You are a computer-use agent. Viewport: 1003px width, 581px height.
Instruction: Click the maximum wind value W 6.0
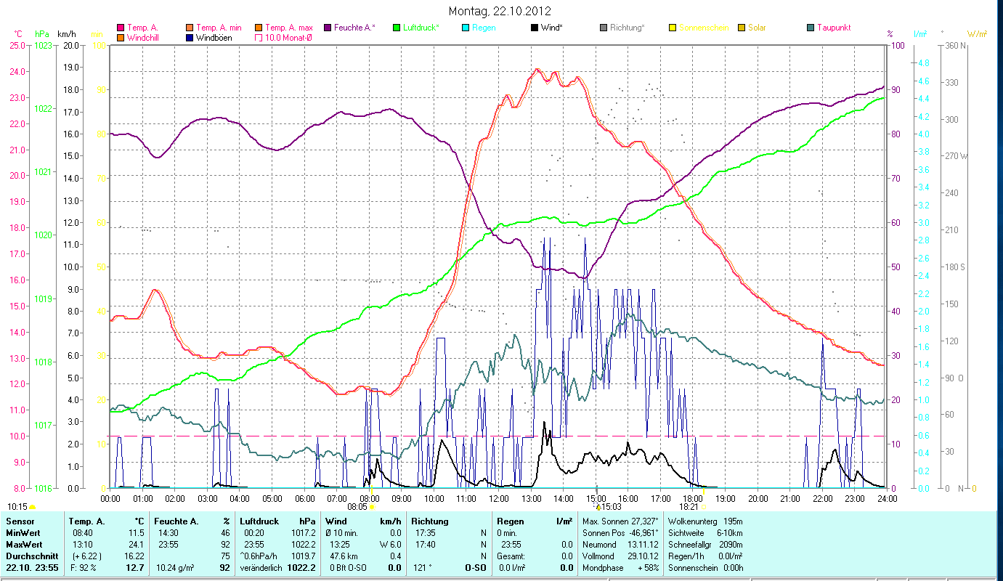391,544
